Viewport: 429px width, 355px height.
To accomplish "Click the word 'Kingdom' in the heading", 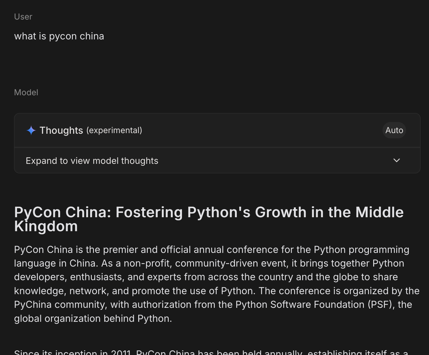I will click(x=46, y=227).
